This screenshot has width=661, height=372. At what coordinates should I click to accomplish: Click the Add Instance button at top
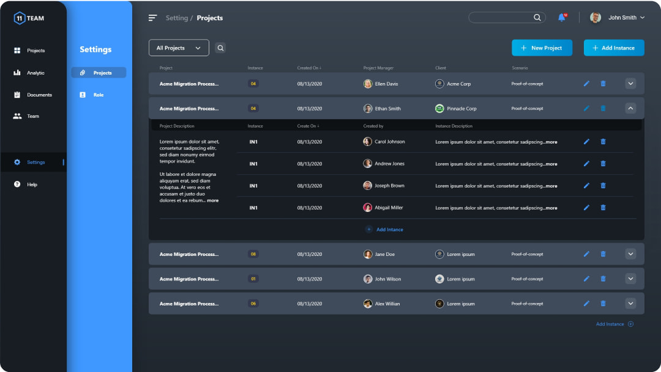[x=613, y=48]
